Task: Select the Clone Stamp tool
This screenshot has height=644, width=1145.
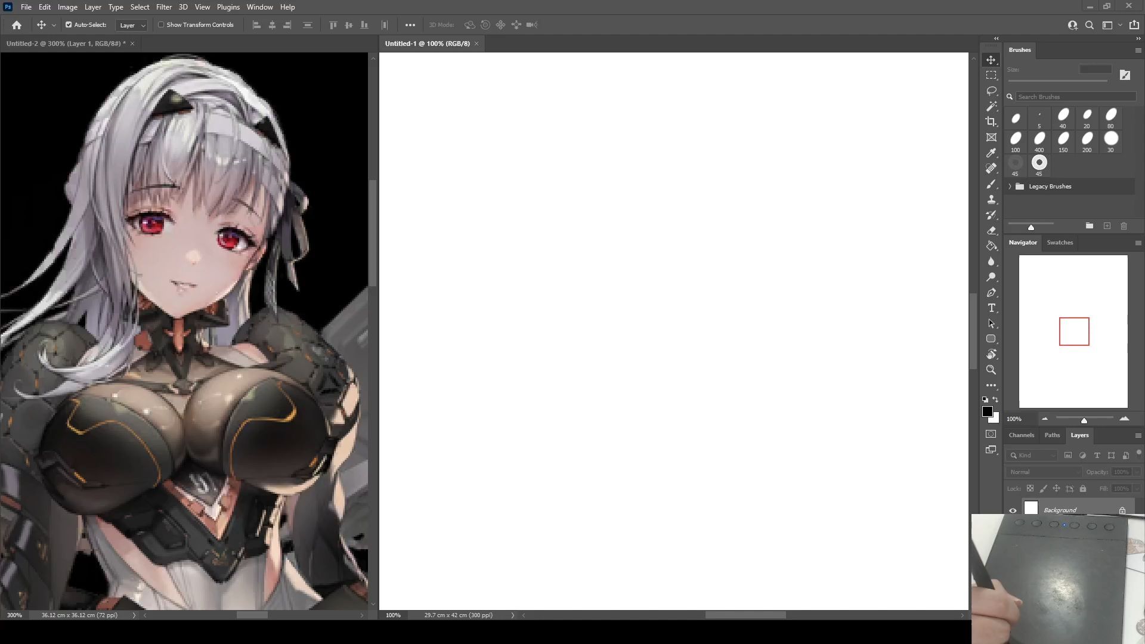Action: [991, 199]
